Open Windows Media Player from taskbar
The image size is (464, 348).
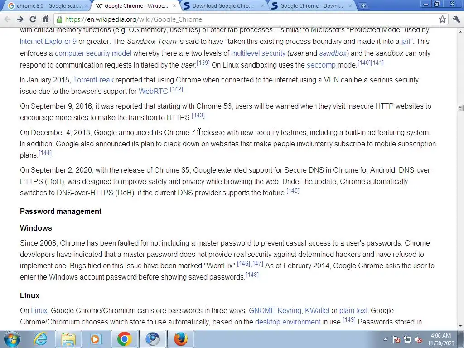(96, 339)
